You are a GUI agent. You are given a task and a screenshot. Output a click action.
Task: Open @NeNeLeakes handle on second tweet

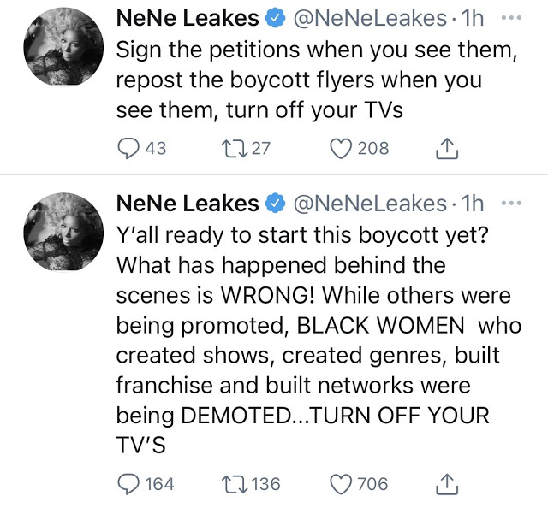370,204
